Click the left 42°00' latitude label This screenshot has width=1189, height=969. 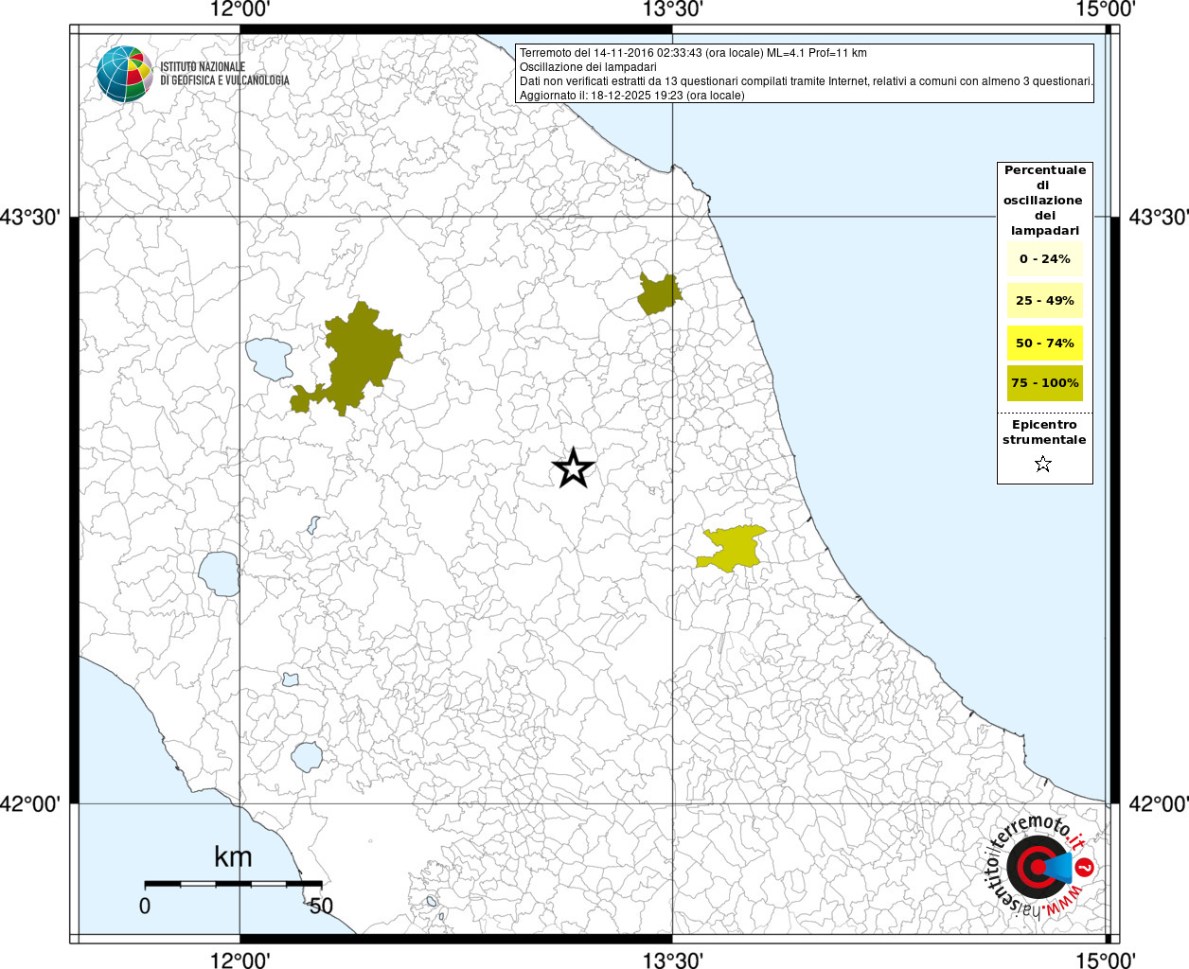point(31,804)
